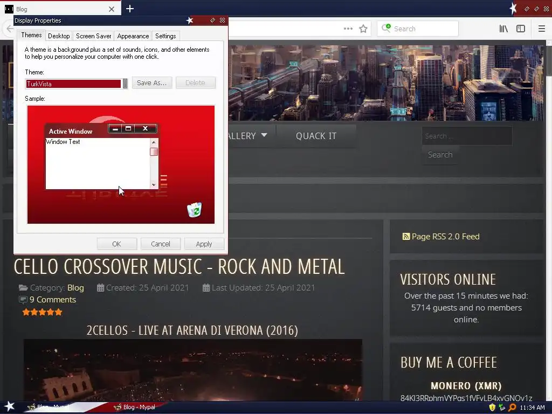Screen dimensions: 552x414
Task: Click the star icon in browser title bar
Action: pos(513,9)
